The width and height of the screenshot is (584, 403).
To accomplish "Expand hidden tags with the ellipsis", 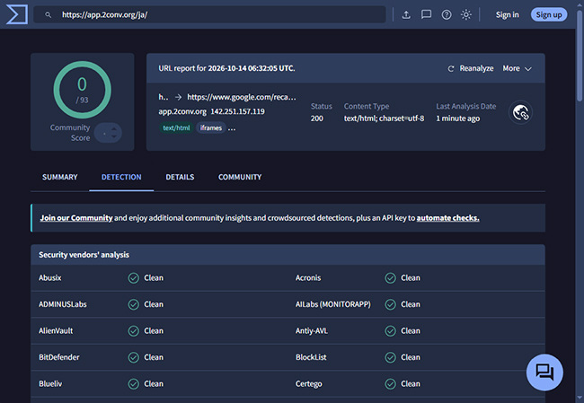I will coord(232,128).
